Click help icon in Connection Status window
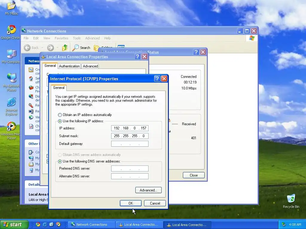306x229 pixels. (x=196, y=52)
